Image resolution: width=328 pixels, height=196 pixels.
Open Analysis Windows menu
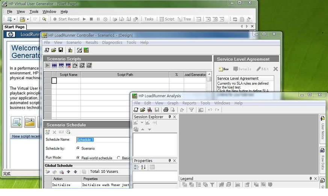222,103
